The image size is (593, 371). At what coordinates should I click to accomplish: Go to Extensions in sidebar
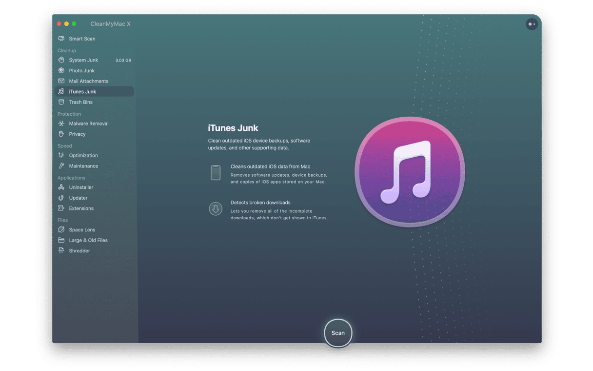point(81,208)
